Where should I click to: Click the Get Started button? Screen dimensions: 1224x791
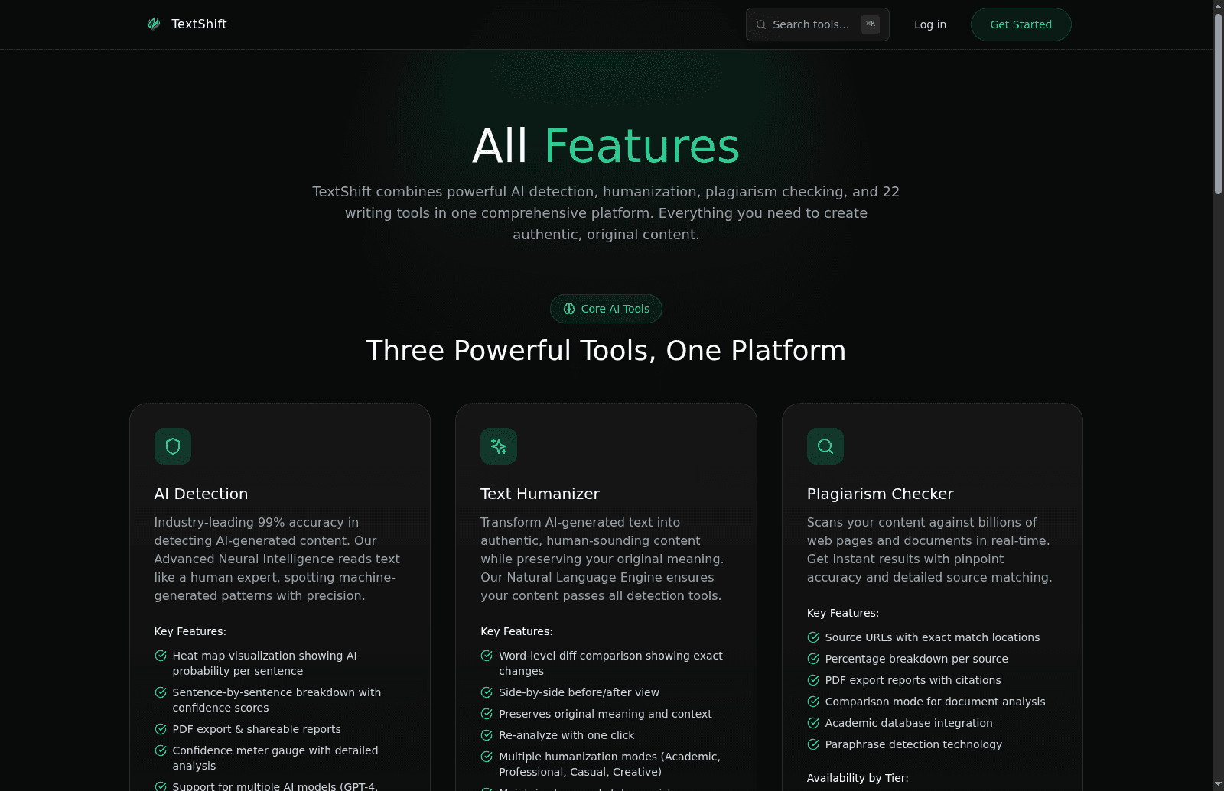point(1021,24)
